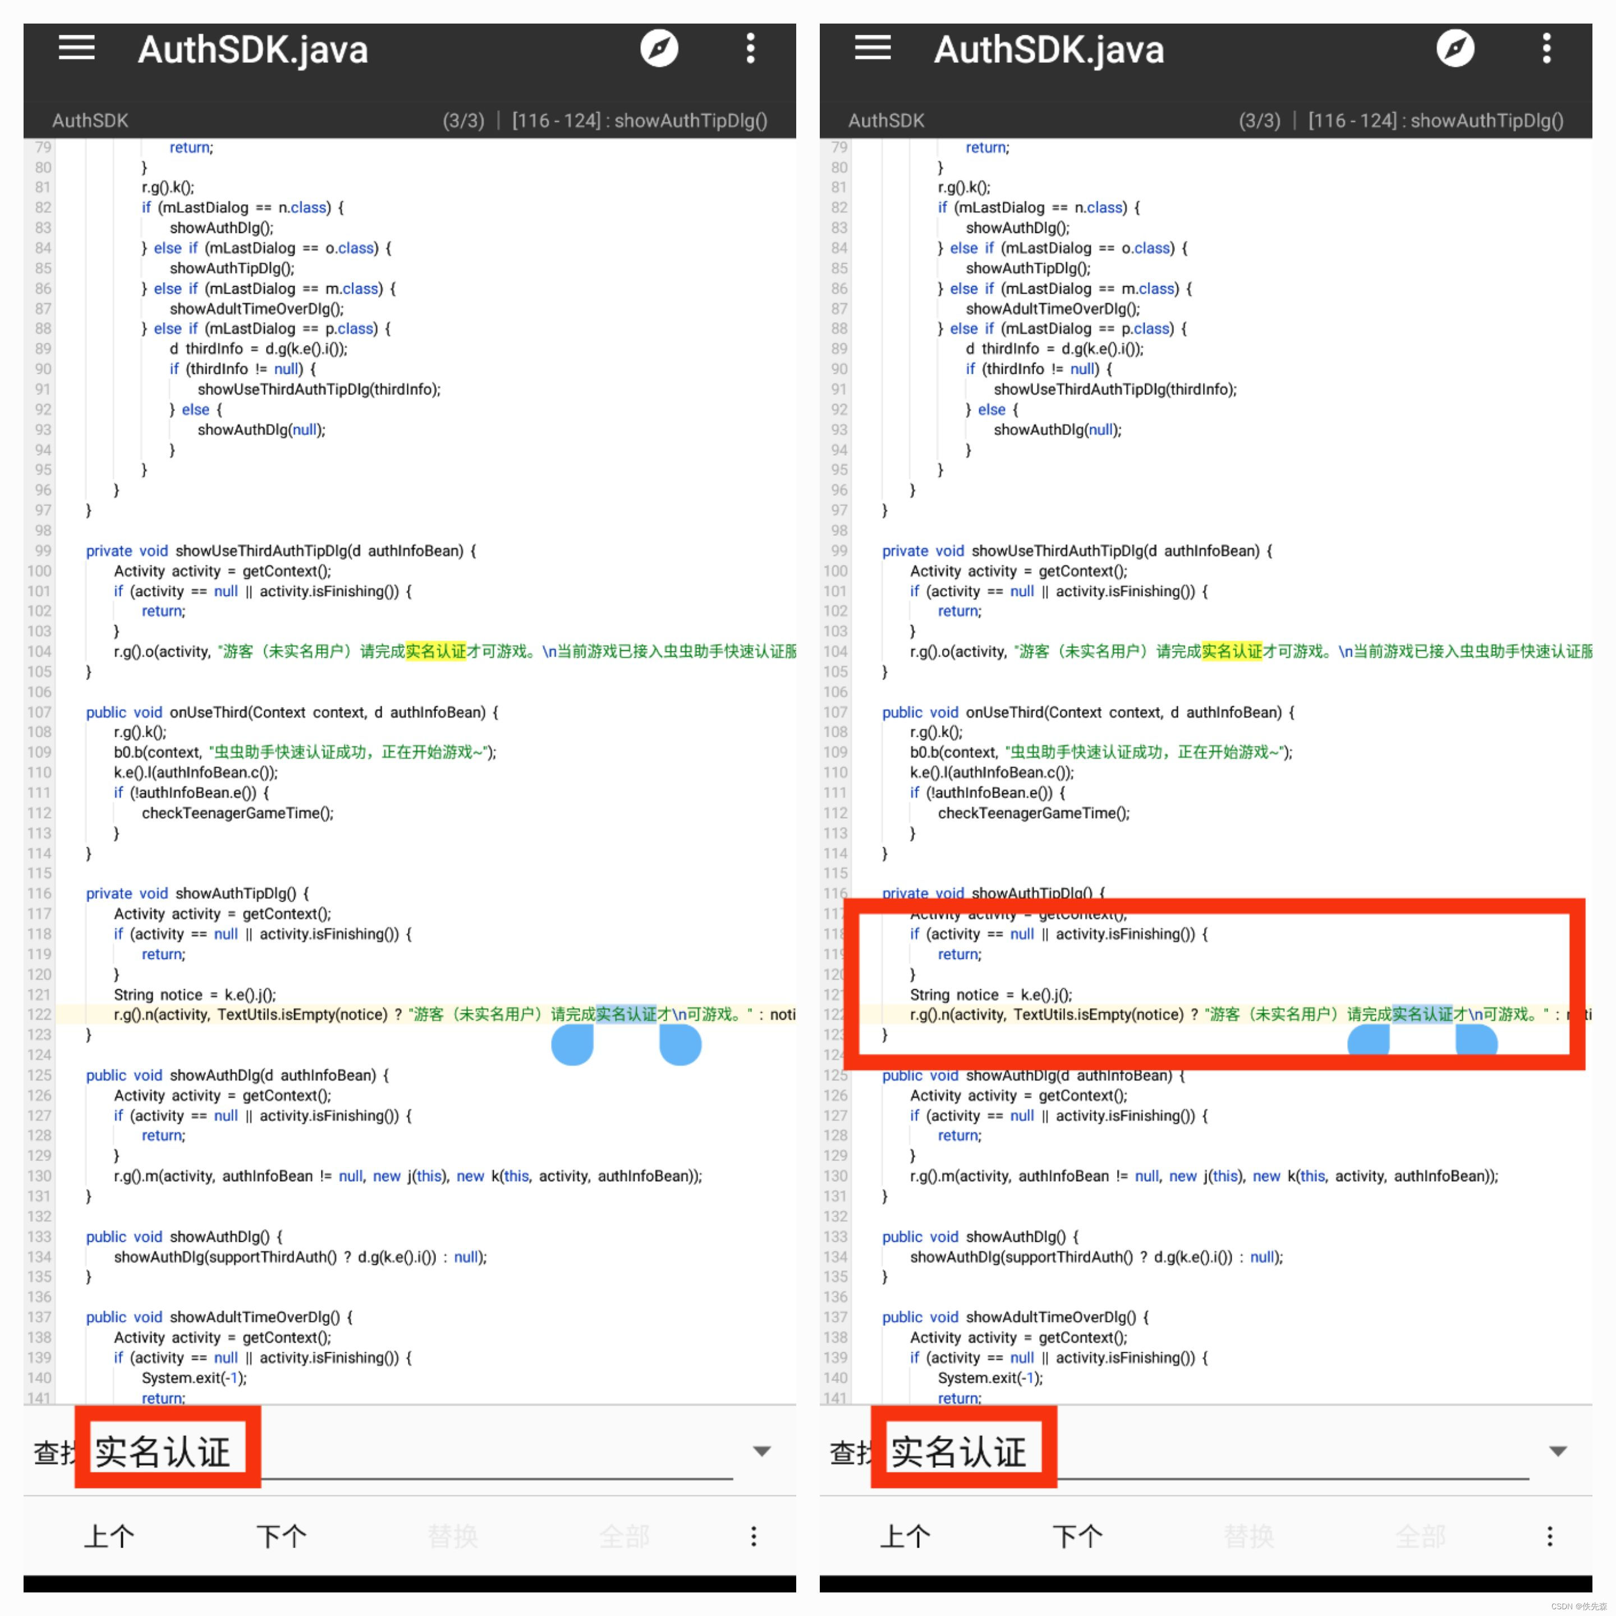Open overflow menu in right title bar
The width and height of the screenshot is (1616, 1616).
point(1546,48)
